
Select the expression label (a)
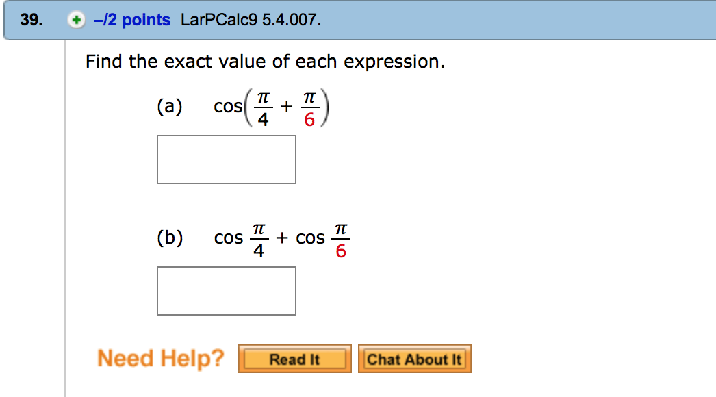click(x=170, y=106)
